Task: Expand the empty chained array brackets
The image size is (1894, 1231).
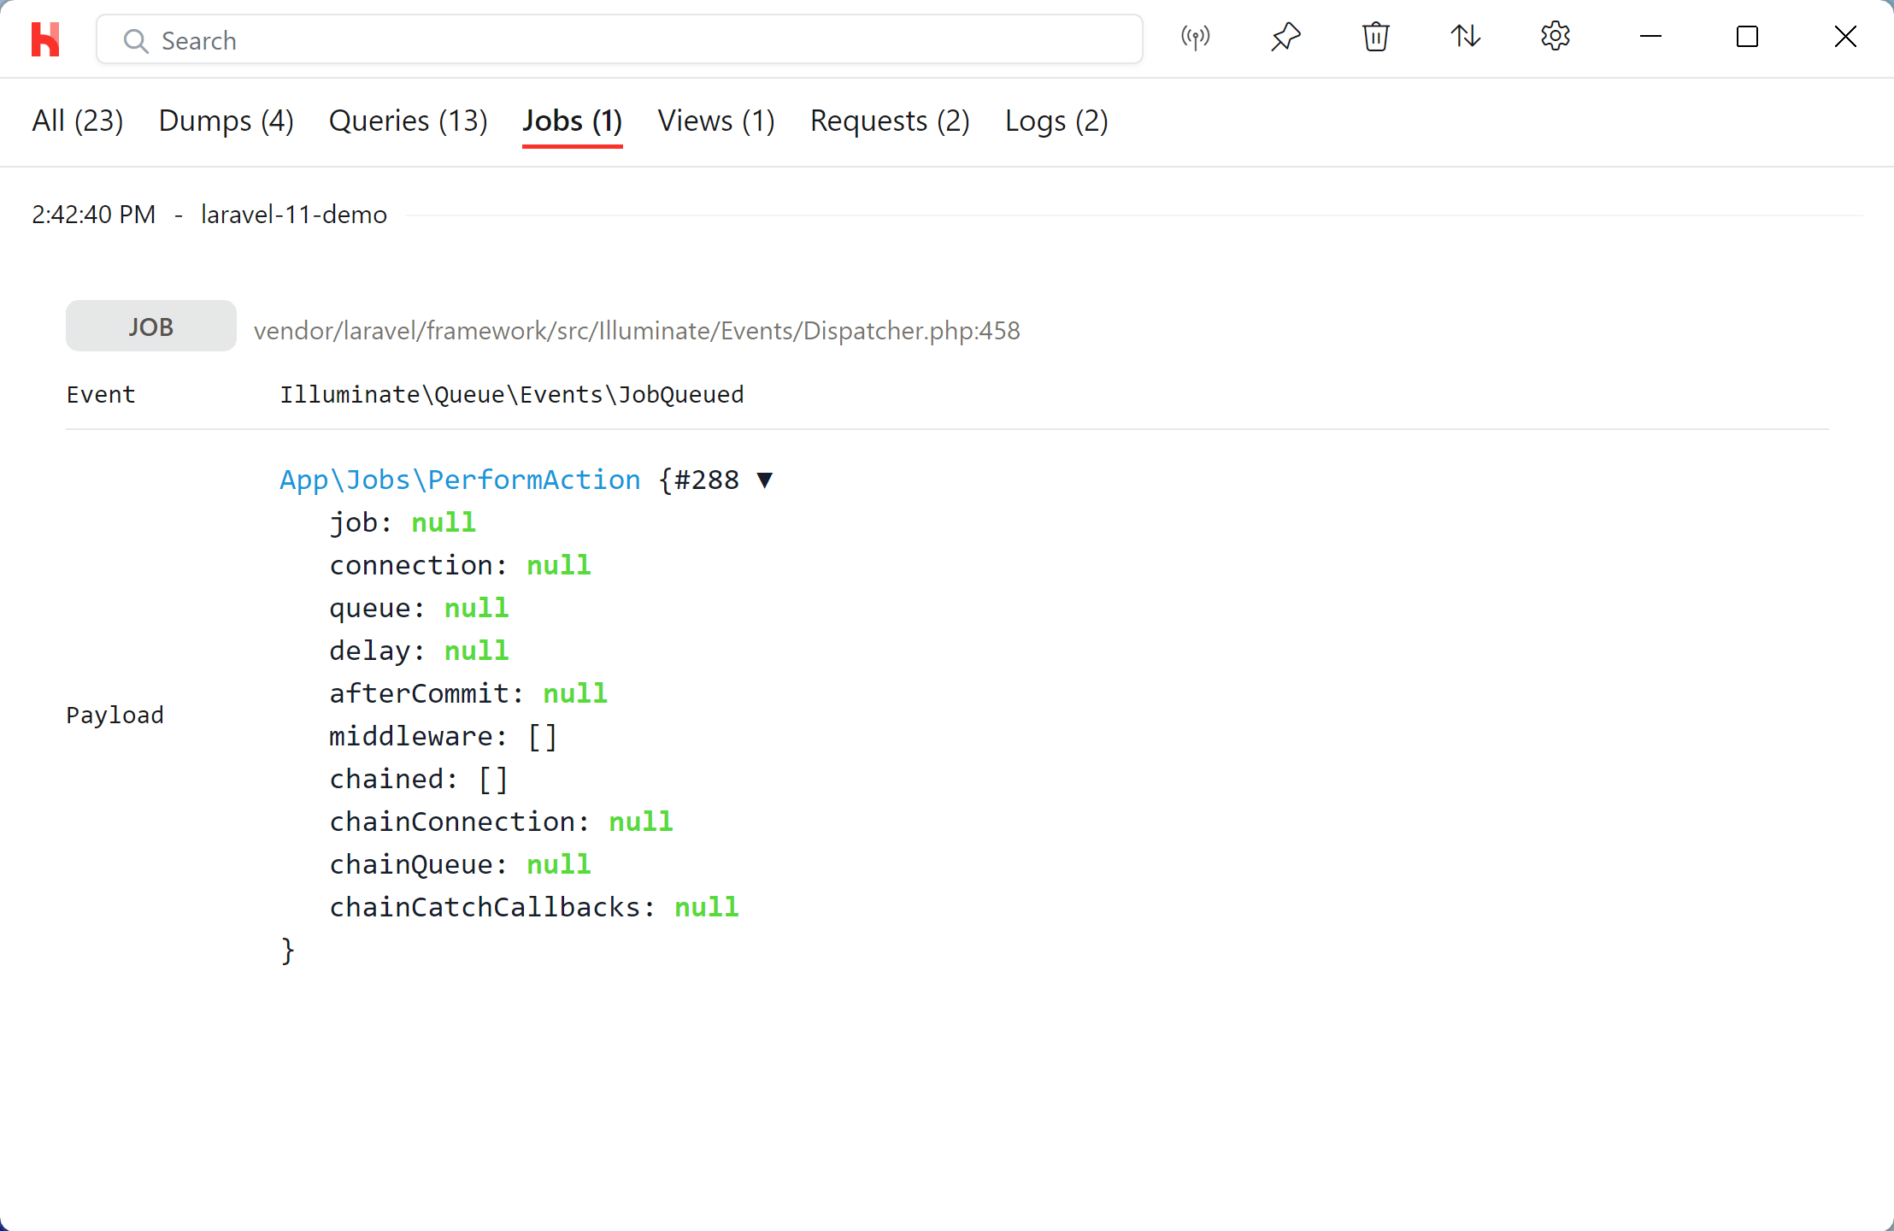Action: point(493,779)
